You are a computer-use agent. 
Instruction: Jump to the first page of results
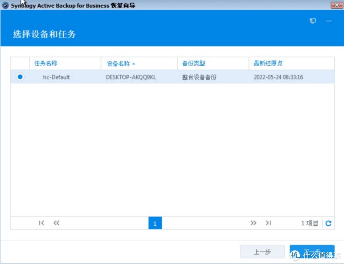coord(41,223)
